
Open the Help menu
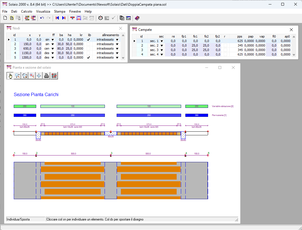(88, 11)
